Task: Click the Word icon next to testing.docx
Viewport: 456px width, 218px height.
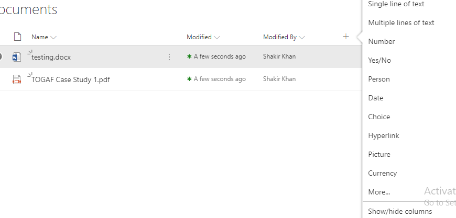Action: tap(17, 57)
